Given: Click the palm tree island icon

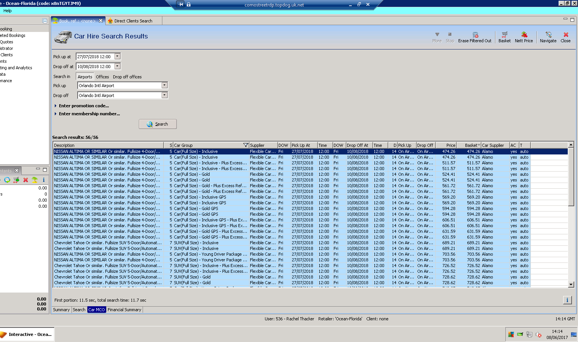Looking at the screenshot, I should pyautogui.click(x=35, y=180).
